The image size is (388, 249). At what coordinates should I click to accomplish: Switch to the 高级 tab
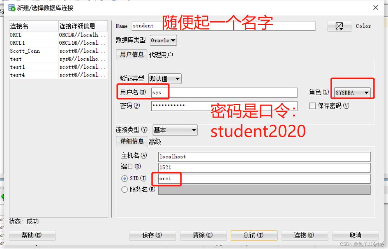click(x=155, y=142)
